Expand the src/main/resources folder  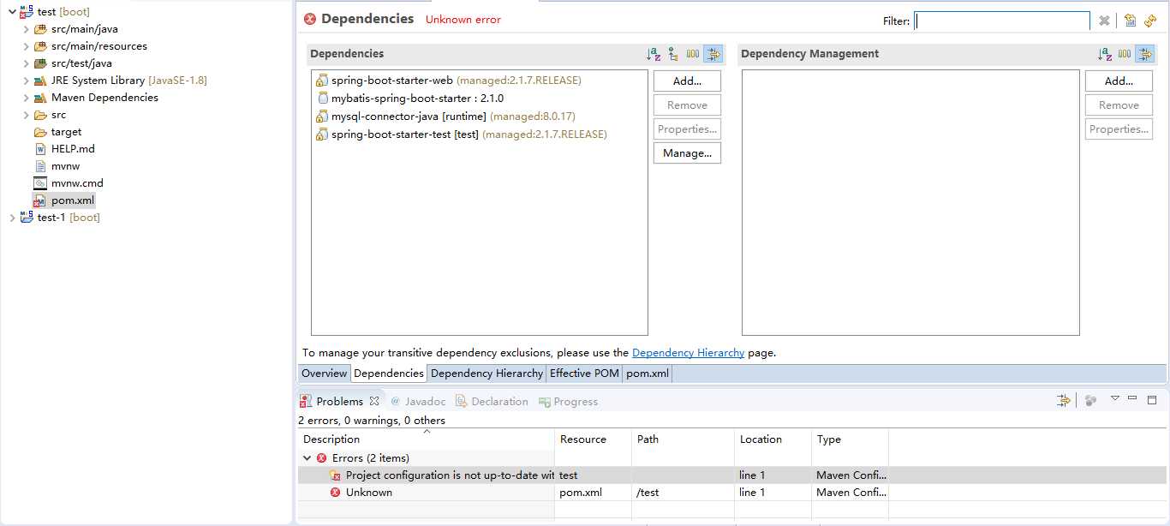point(26,46)
